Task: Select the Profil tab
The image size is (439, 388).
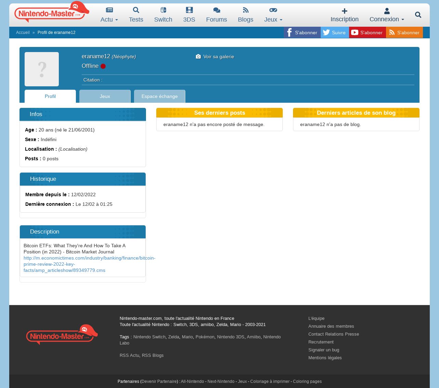Action: (50, 96)
